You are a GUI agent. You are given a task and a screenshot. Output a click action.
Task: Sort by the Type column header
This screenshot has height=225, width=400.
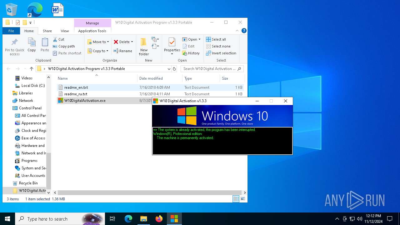click(x=201, y=78)
